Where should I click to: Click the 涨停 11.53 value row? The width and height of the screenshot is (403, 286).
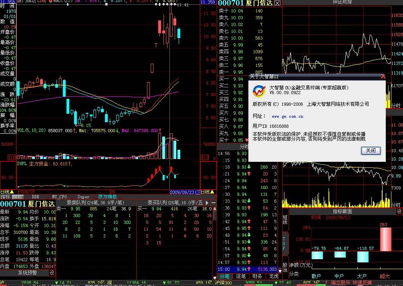13,253
